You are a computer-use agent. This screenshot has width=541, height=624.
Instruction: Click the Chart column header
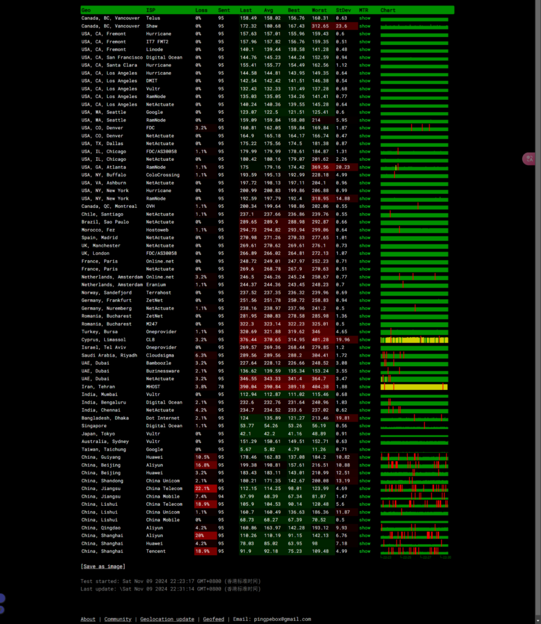388,10
